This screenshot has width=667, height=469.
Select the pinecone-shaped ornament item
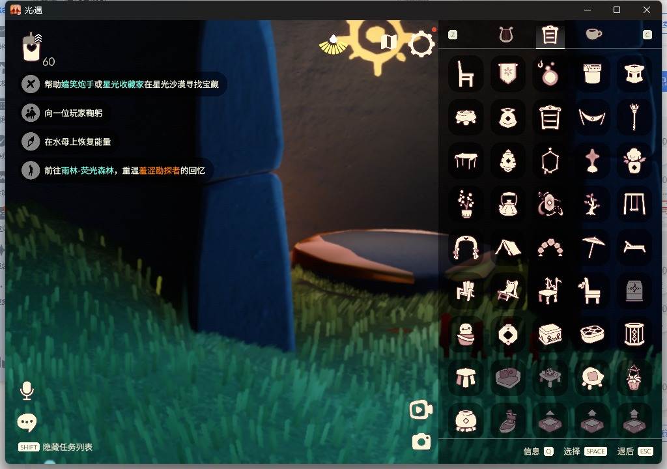[508, 161]
